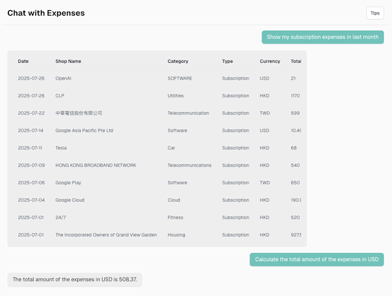The height and width of the screenshot is (296, 392).
Task: Click the Housing category cell
Action: (x=176, y=235)
